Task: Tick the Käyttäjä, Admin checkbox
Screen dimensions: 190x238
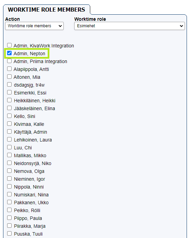Action: point(10,132)
